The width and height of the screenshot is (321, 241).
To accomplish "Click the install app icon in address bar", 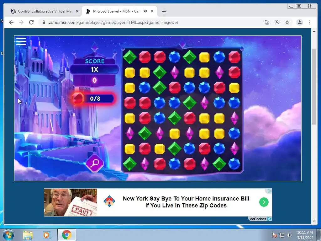I will pos(267,22).
